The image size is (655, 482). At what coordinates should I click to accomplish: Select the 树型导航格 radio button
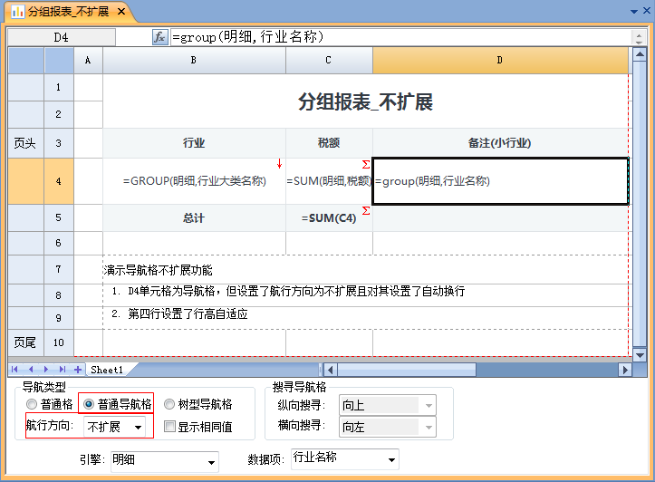click(x=170, y=404)
